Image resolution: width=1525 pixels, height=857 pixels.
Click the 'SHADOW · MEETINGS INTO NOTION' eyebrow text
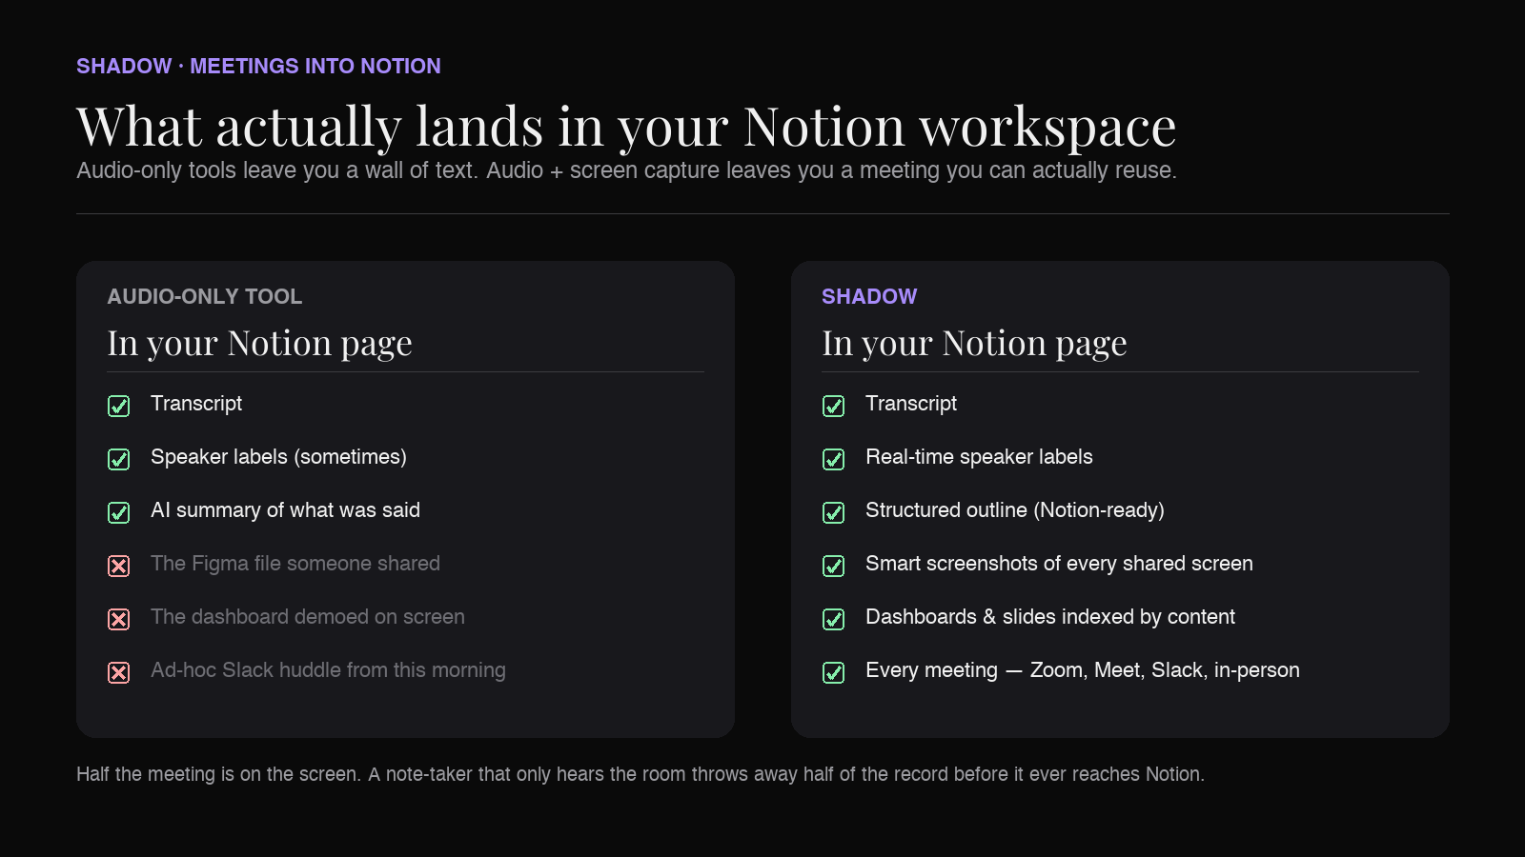[258, 66]
